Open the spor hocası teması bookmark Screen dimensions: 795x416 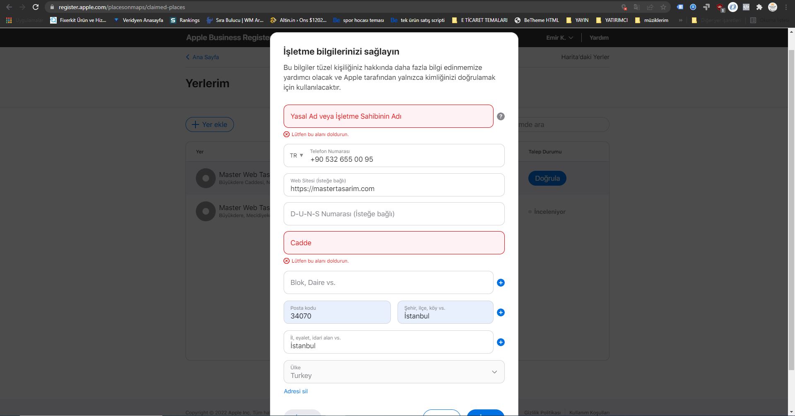[x=359, y=20]
